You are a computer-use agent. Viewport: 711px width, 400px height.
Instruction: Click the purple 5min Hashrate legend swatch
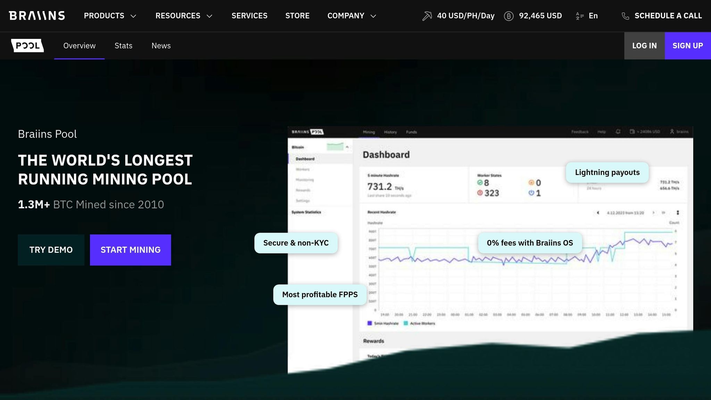369,323
